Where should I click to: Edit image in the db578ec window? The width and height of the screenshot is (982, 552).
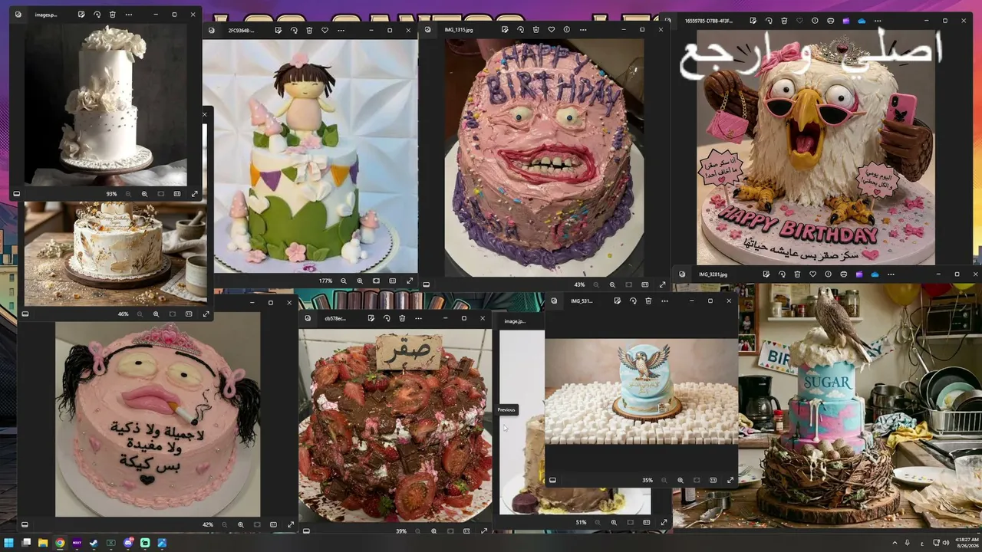tap(371, 318)
